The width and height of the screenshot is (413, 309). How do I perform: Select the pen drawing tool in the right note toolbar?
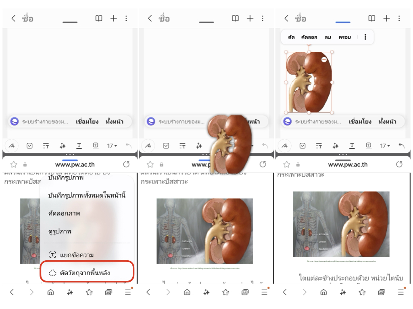pyautogui.click(x=285, y=146)
